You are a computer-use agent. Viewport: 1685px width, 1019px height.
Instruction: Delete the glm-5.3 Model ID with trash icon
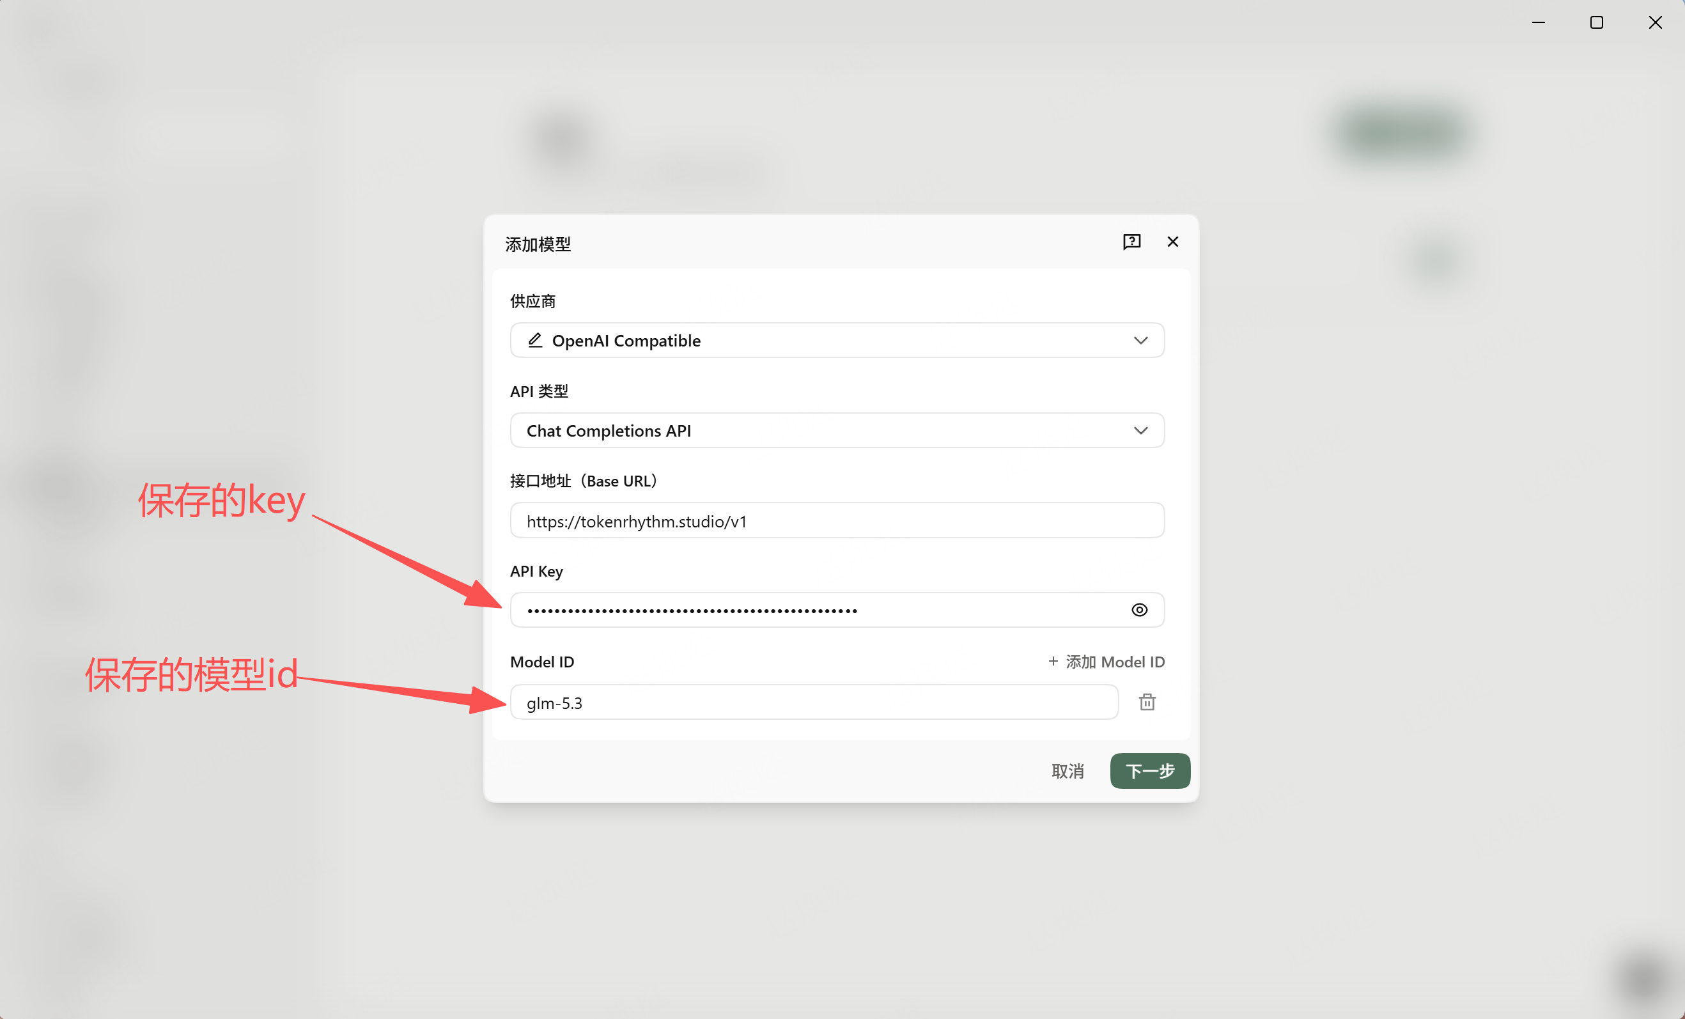[1147, 703]
